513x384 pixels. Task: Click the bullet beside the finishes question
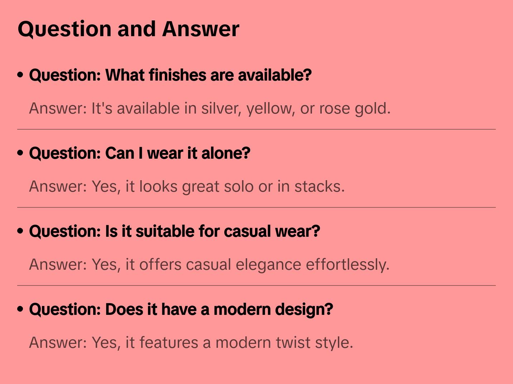pyautogui.click(x=20, y=75)
